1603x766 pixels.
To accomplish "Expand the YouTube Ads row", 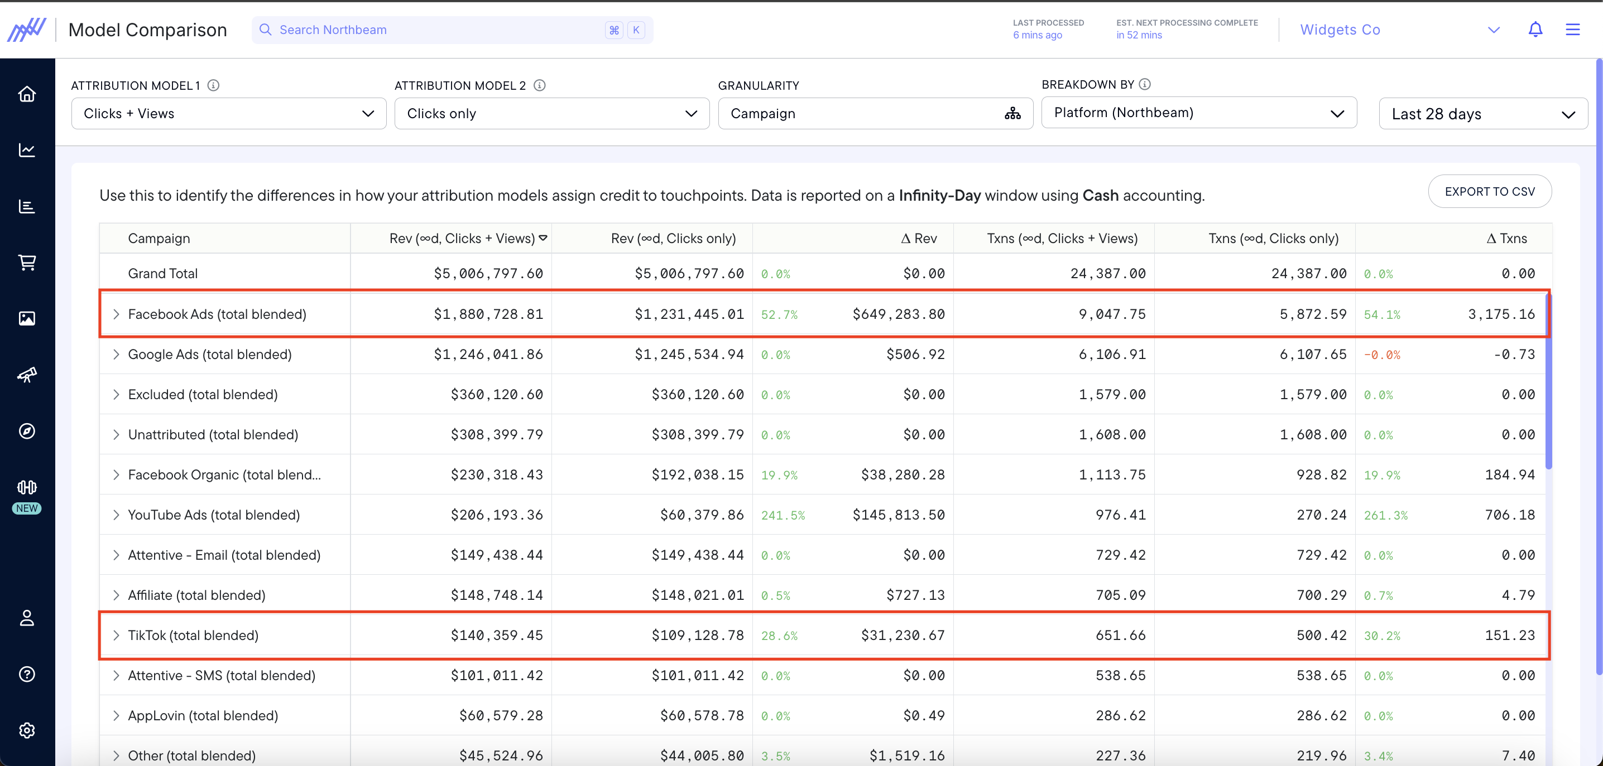I will (x=116, y=515).
